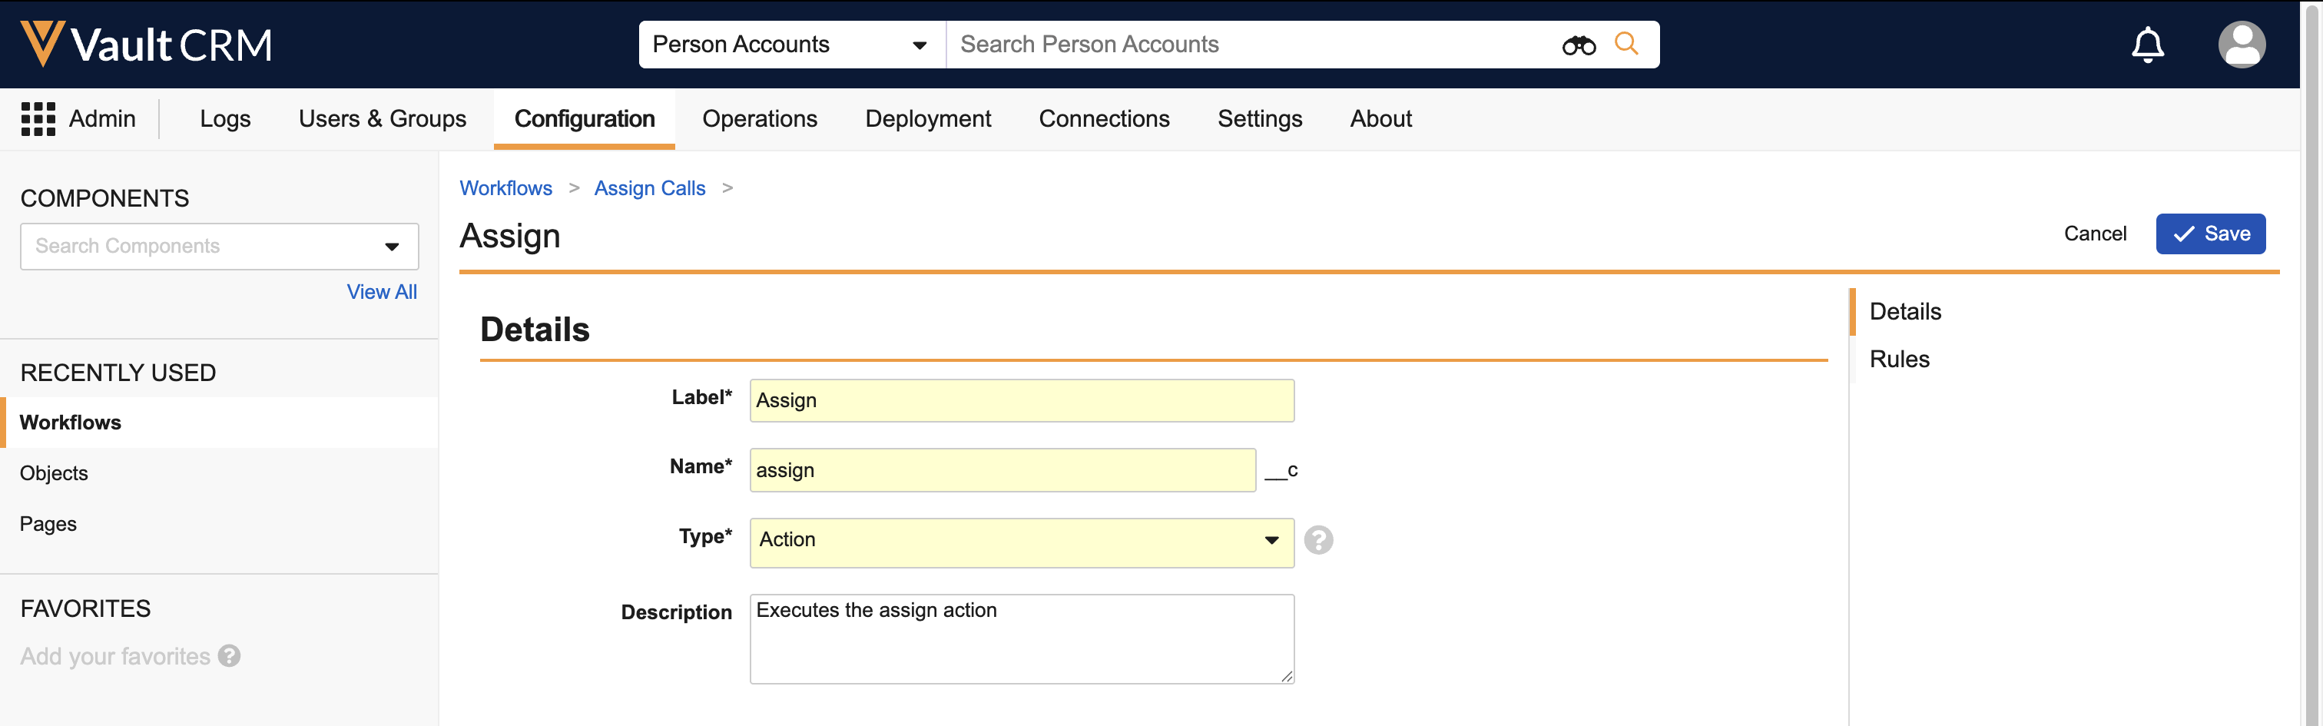The height and width of the screenshot is (726, 2323).
Task: Expand the Person Accounts search scope dropdown
Action: (x=791, y=45)
